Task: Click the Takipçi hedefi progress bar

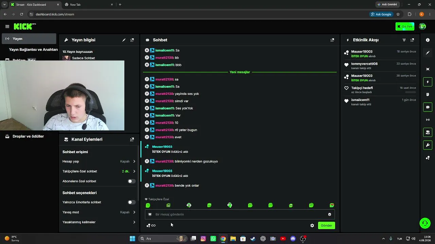Action: pos(411,92)
